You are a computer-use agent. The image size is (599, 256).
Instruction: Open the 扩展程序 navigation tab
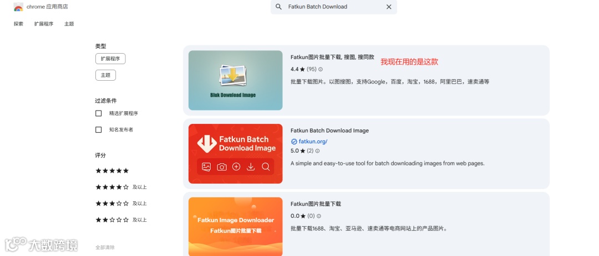pyautogui.click(x=44, y=24)
